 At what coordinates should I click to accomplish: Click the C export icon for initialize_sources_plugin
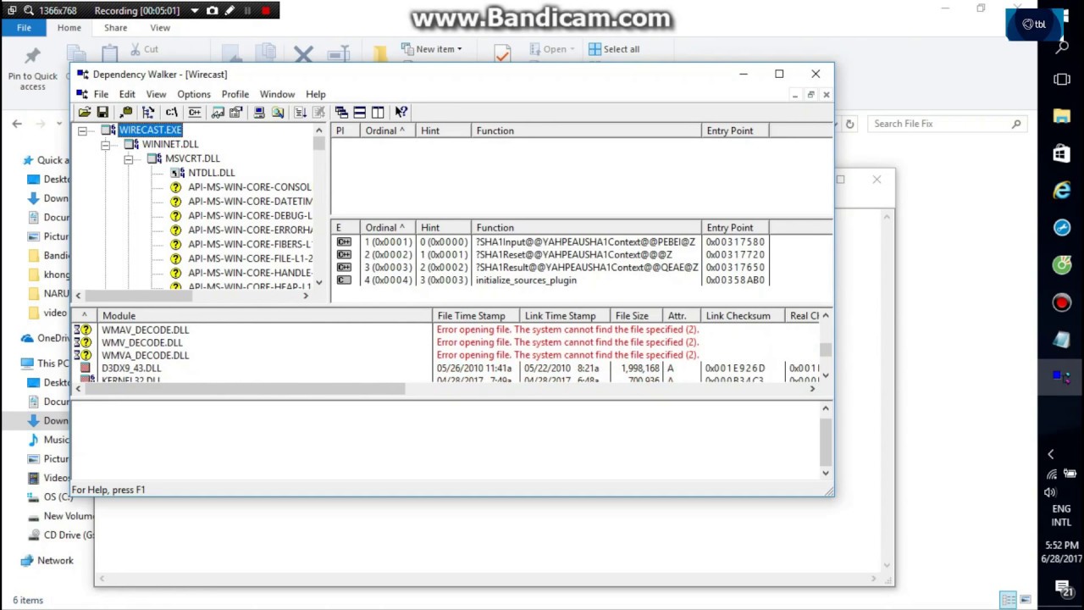pyautogui.click(x=344, y=280)
